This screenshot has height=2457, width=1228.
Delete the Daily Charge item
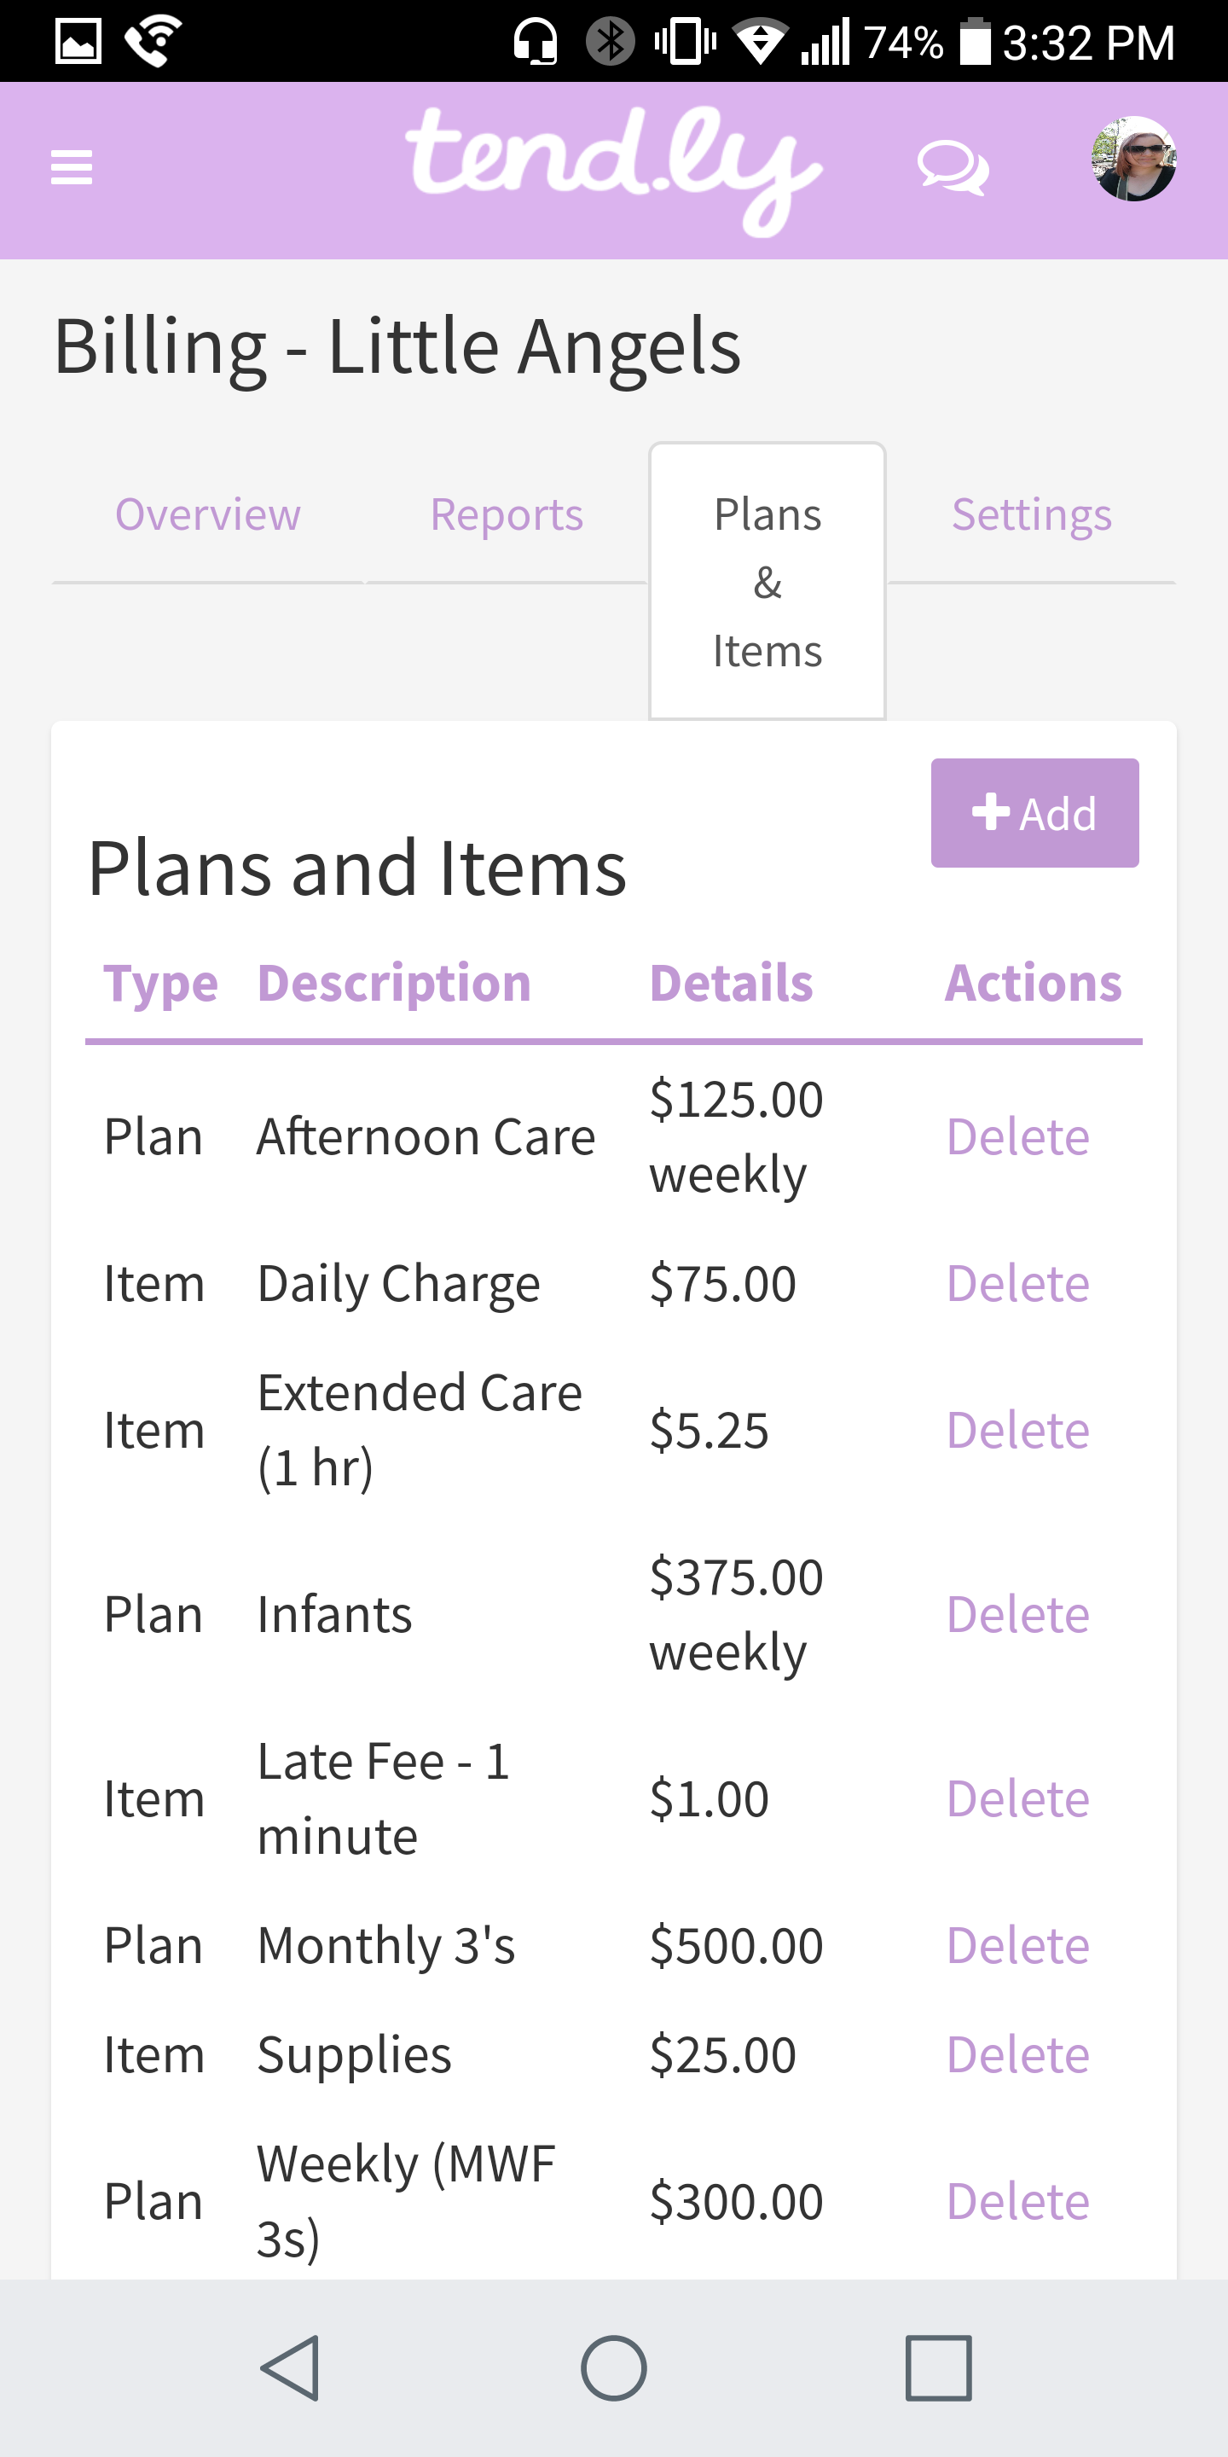[x=1017, y=1284]
